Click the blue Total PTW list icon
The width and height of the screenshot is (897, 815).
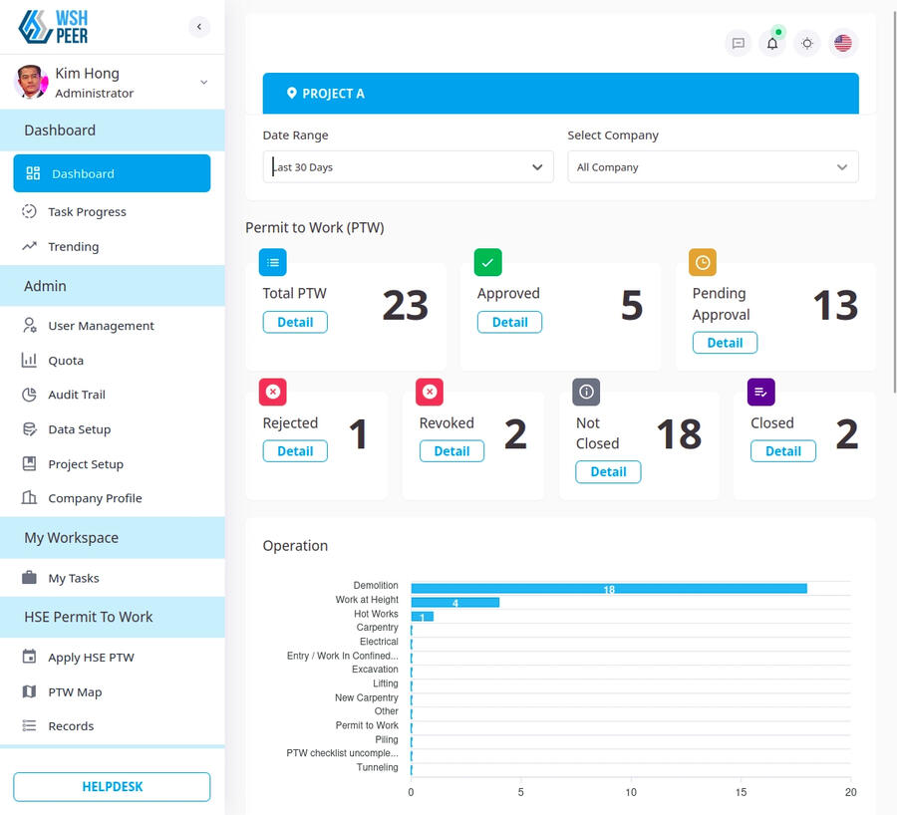(x=273, y=262)
